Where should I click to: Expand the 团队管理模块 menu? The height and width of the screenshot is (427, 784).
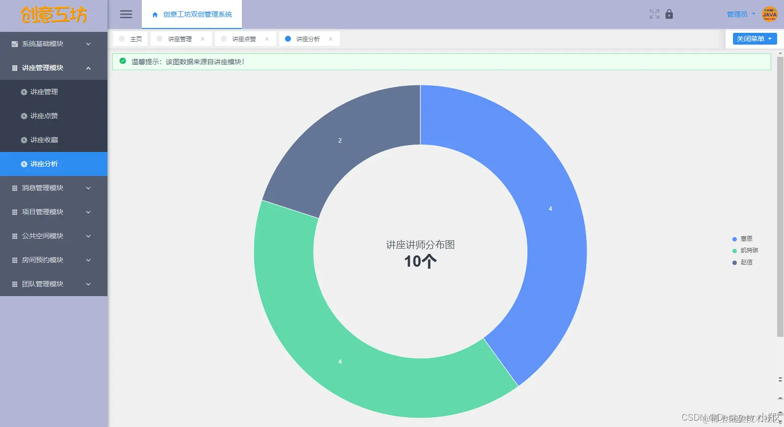(x=53, y=284)
